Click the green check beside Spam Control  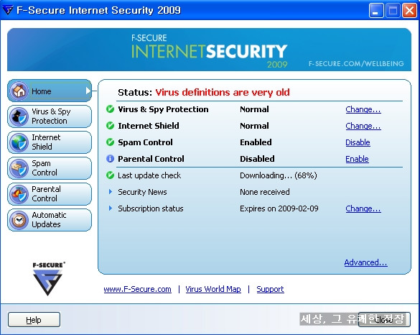tap(110, 142)
